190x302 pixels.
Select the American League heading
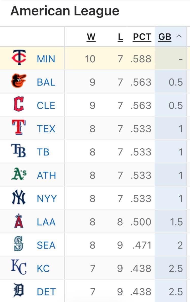coord(65,11)
